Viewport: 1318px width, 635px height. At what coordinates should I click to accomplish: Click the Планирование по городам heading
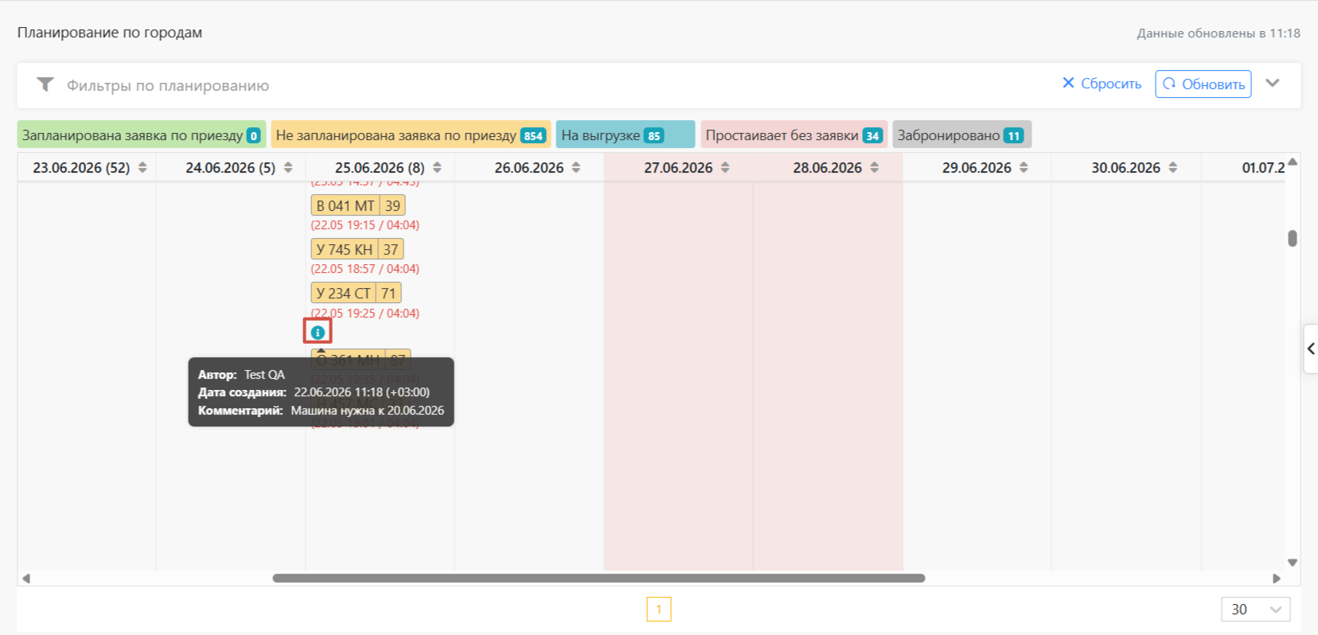110,33
